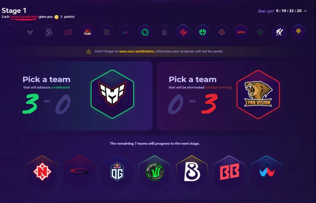The image size is (316, 203).
Task: Select the B8 advancing team slot
Action: pos(192,172)
